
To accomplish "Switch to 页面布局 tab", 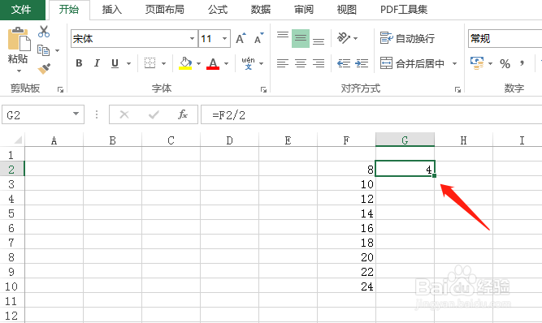I will click(x=164, y=10).
